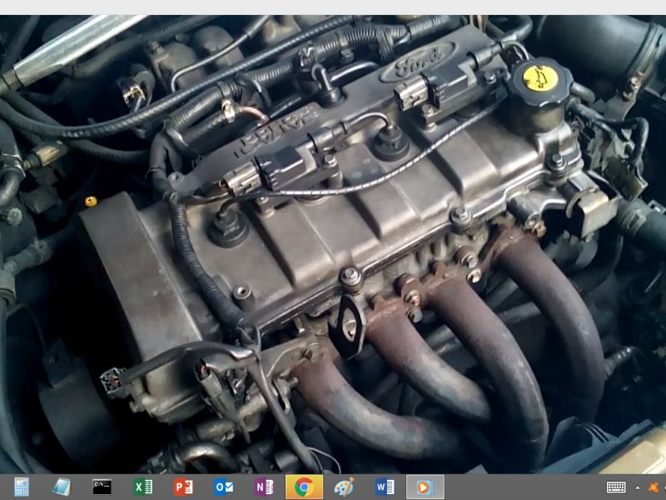Expand the hidden tray icons arrow
Image resolution: width=666 pixels, height=500 pixels.
pyautogui.click(x=638, y=487)
